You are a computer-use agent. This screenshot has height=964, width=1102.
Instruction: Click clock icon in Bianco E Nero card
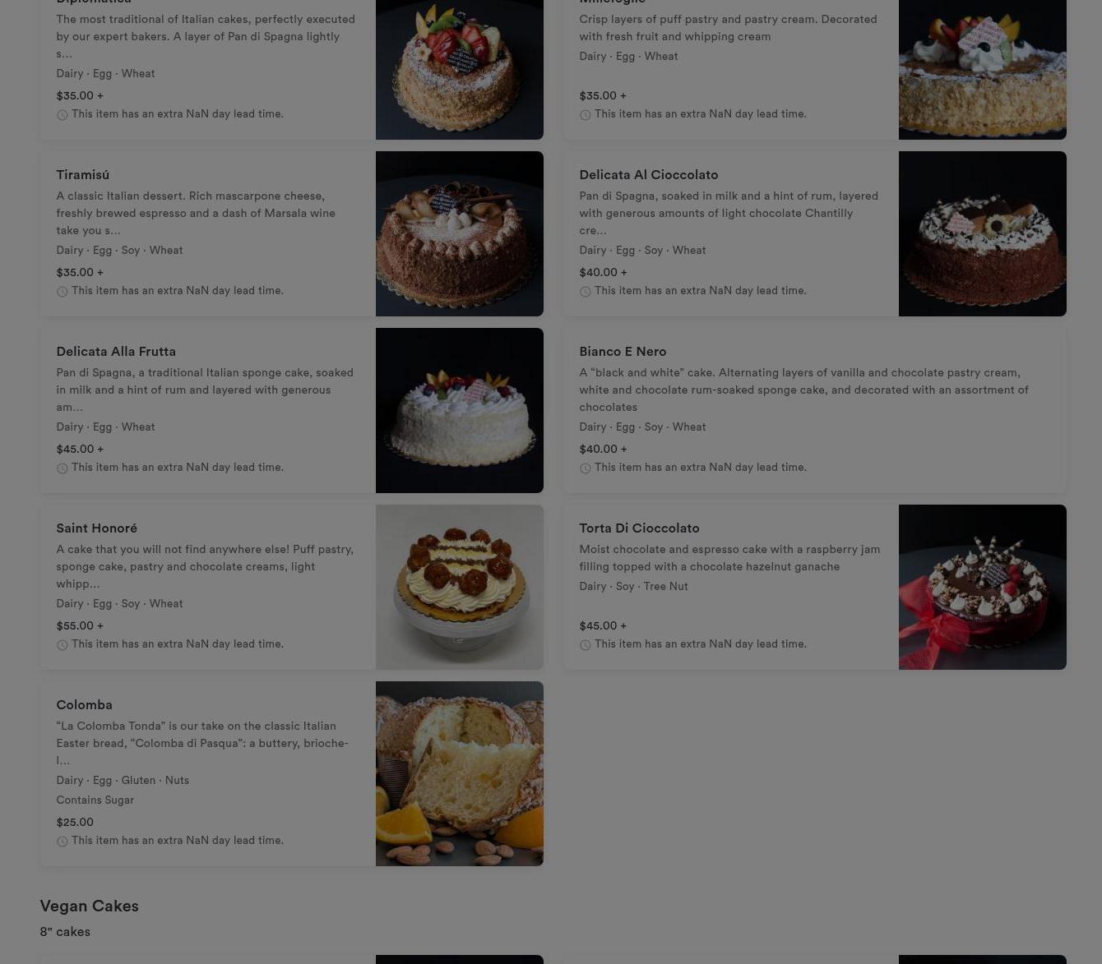(x=585, y=468)
